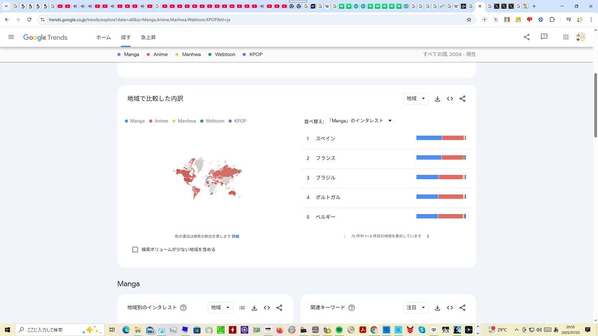Open 地域 dropdown in 地域別のインタレスト card
Screen dimensions: 598x336
coord(220,308)
